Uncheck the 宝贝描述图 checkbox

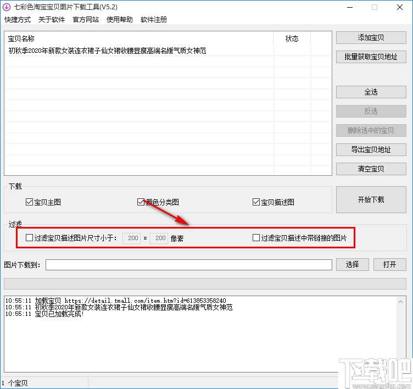pos(256,202)
